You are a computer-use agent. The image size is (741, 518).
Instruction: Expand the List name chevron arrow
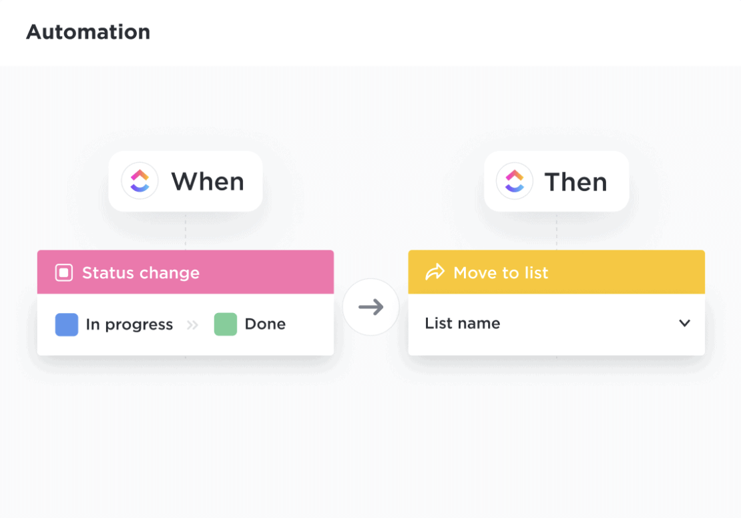[x=684, y=323]
